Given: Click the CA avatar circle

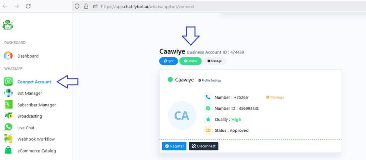Looking at the screenshot, I should [x=182, y=116].
